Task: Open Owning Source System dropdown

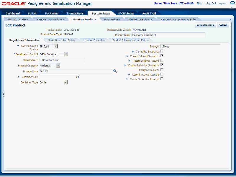Action: [x=56, y=46]
